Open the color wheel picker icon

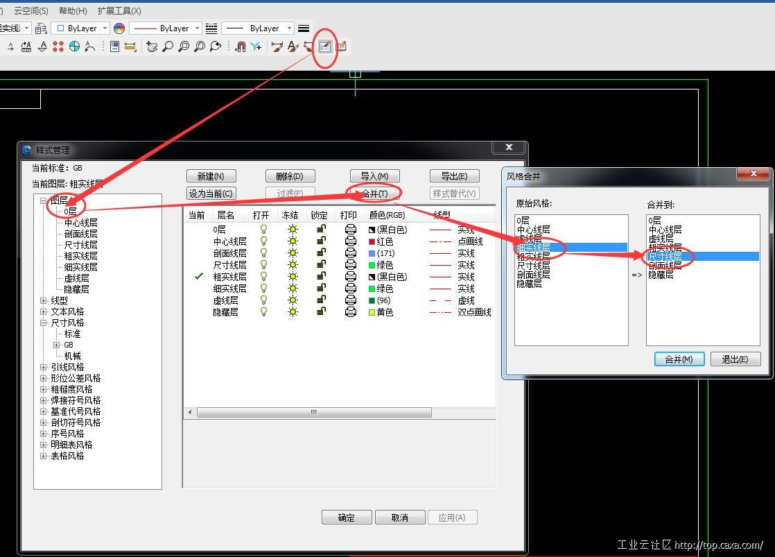click(119, 28)
